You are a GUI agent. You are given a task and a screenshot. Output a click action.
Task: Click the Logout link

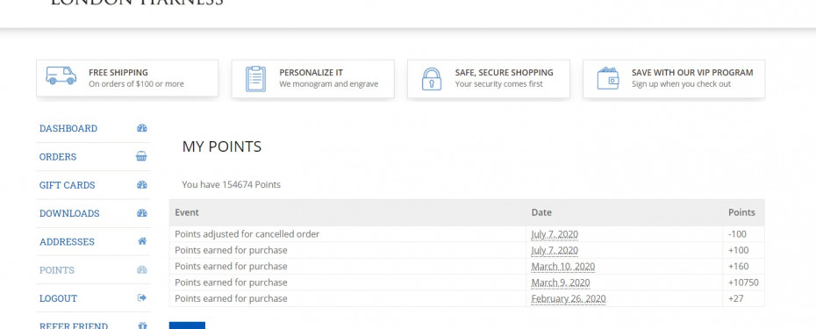58,298
